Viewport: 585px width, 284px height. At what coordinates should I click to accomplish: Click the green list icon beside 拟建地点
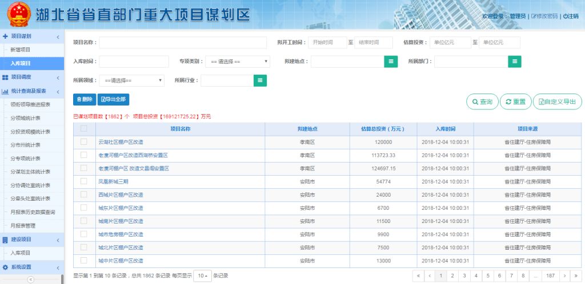pyautogui.click(x=391, y=62)
